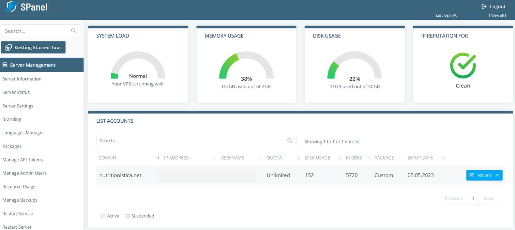
Task: Open Server Information menu item
Action: (x=22, y=79)
